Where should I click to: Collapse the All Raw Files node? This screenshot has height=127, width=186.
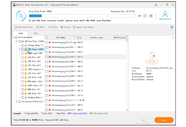[x=16, y=41]
